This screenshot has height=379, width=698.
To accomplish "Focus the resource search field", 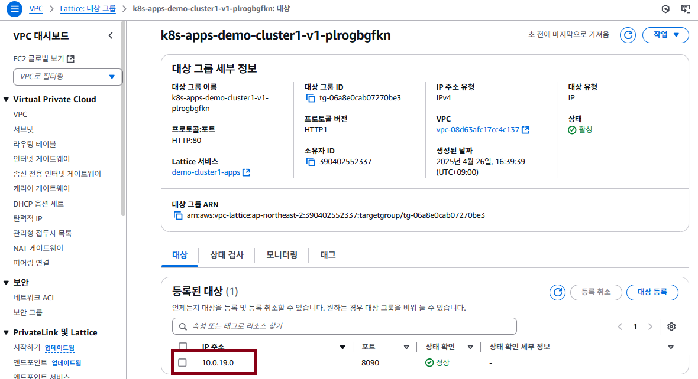I will pyautogui.click(x=344, y=326).
